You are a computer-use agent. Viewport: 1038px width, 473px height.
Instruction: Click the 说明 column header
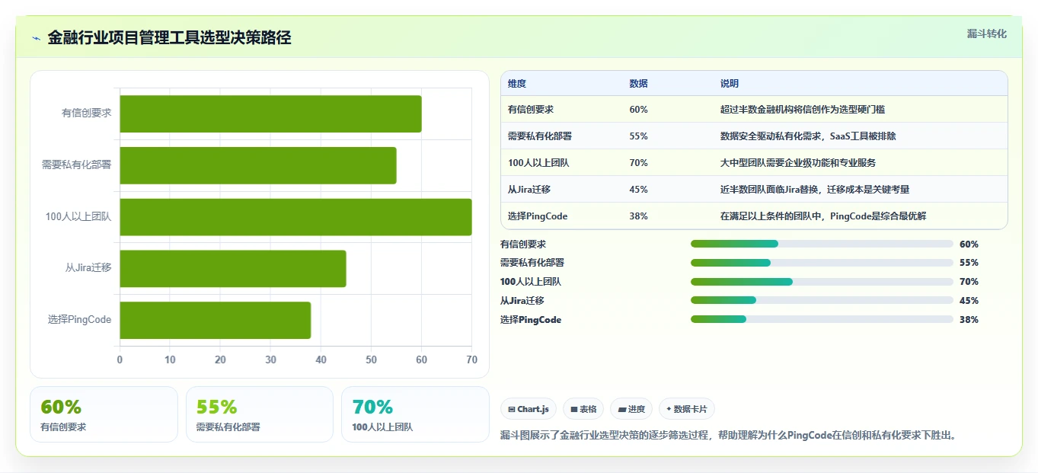point(730,84)
